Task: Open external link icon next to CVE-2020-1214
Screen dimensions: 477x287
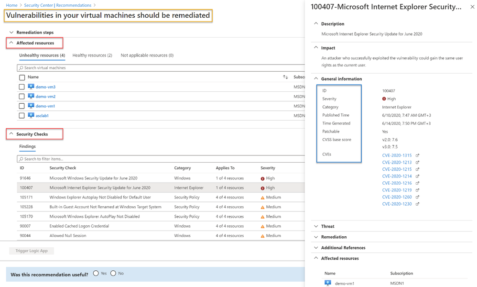Action: pos(417,176)
